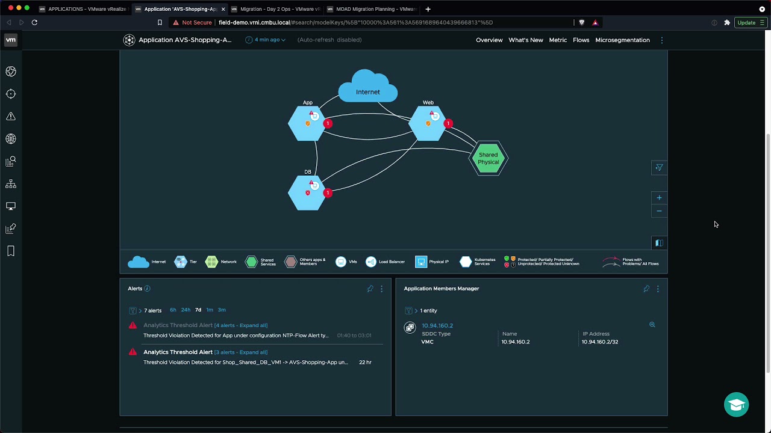Click the application hexagon icon beside title
The height and width of the screenshot is (433, 771).
(129, 40)
